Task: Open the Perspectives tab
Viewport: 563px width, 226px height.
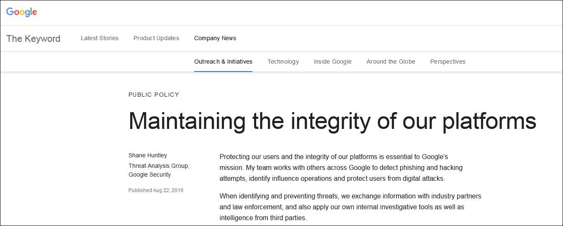Action: pos(447,62)
